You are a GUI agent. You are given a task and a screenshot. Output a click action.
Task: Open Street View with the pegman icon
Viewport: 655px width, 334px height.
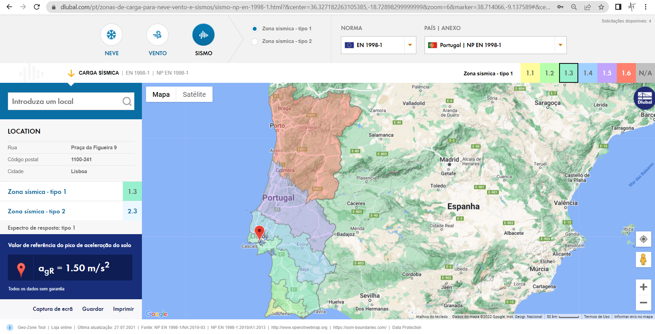click(x=643, y=260)
